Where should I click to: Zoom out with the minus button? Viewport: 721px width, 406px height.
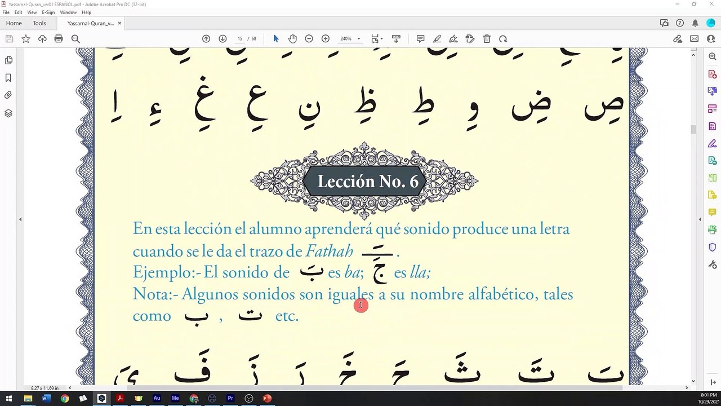point(309,39)
